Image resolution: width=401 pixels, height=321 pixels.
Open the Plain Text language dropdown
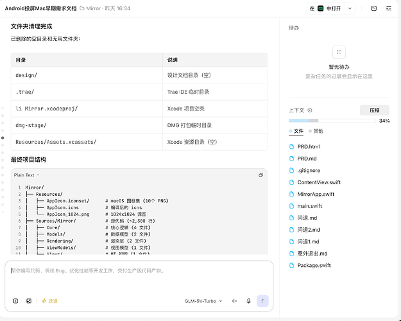26,175
